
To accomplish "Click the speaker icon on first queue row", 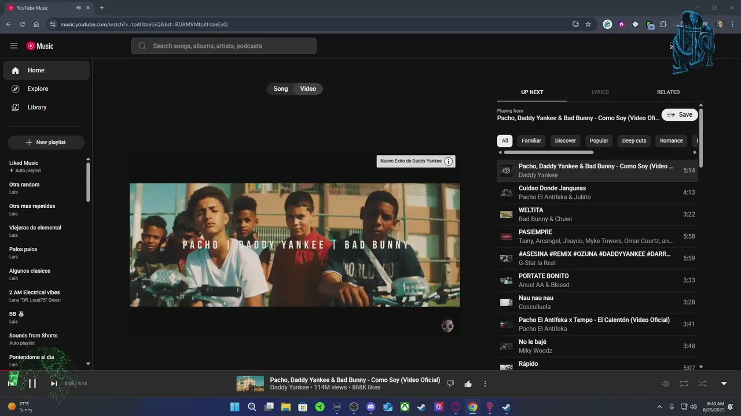I will (506, 170).
